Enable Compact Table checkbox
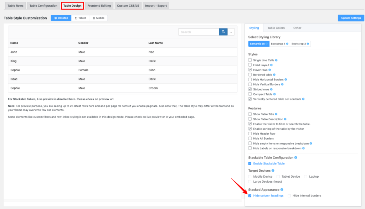The height and width of the screenshot is (209, 365). click(250, 94)
